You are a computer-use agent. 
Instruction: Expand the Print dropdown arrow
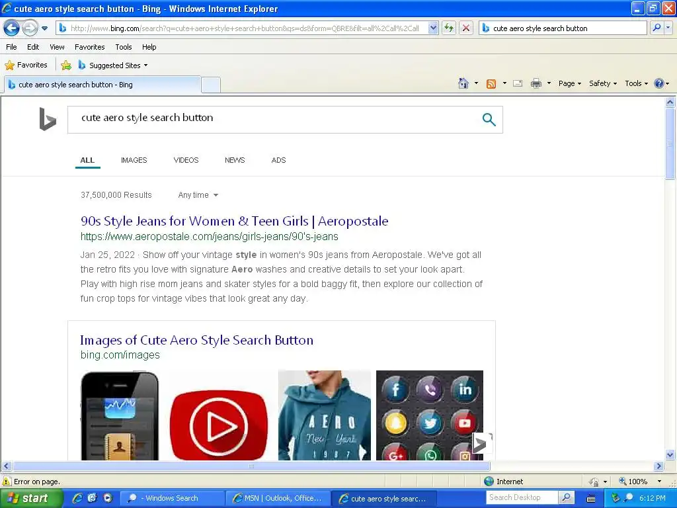549,83
